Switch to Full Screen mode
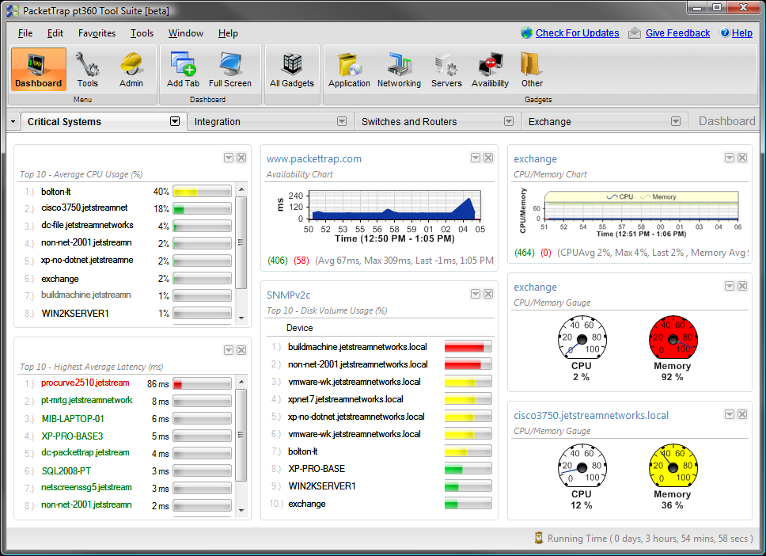 coord(230,69)
